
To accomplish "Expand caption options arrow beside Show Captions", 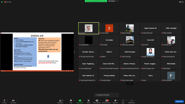I will 100,101.
